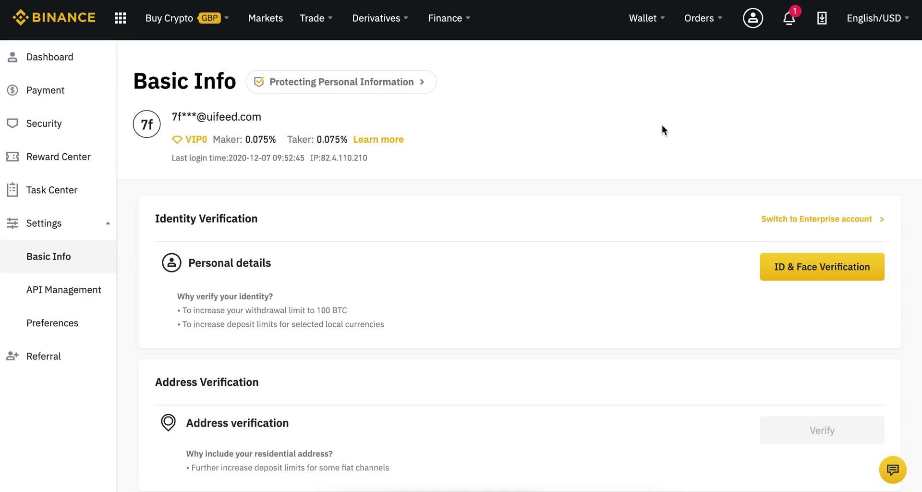
Task: Click the Security shield icon
Action: tap(12, 123)
